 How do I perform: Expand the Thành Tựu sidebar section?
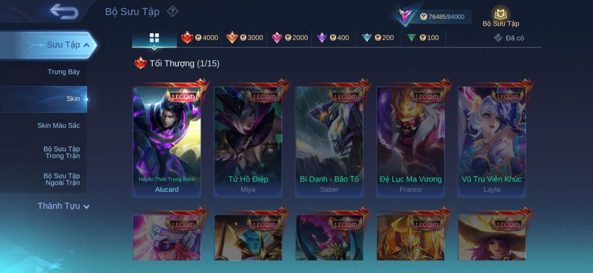(63, 206)
